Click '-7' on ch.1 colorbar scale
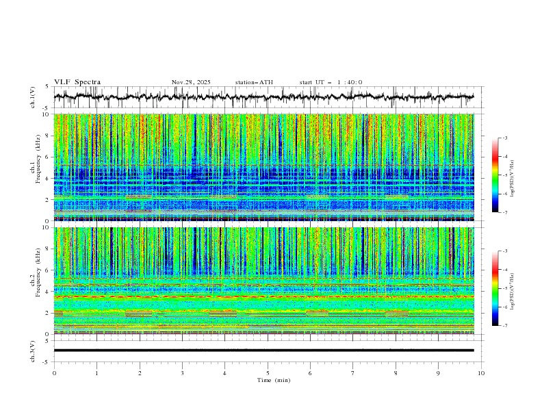Viewport: 542px width, 419px height. [504, 212]
